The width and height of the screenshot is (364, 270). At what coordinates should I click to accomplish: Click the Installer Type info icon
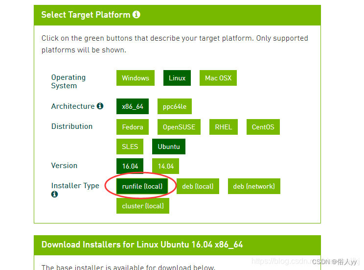(x=54, y=194)
